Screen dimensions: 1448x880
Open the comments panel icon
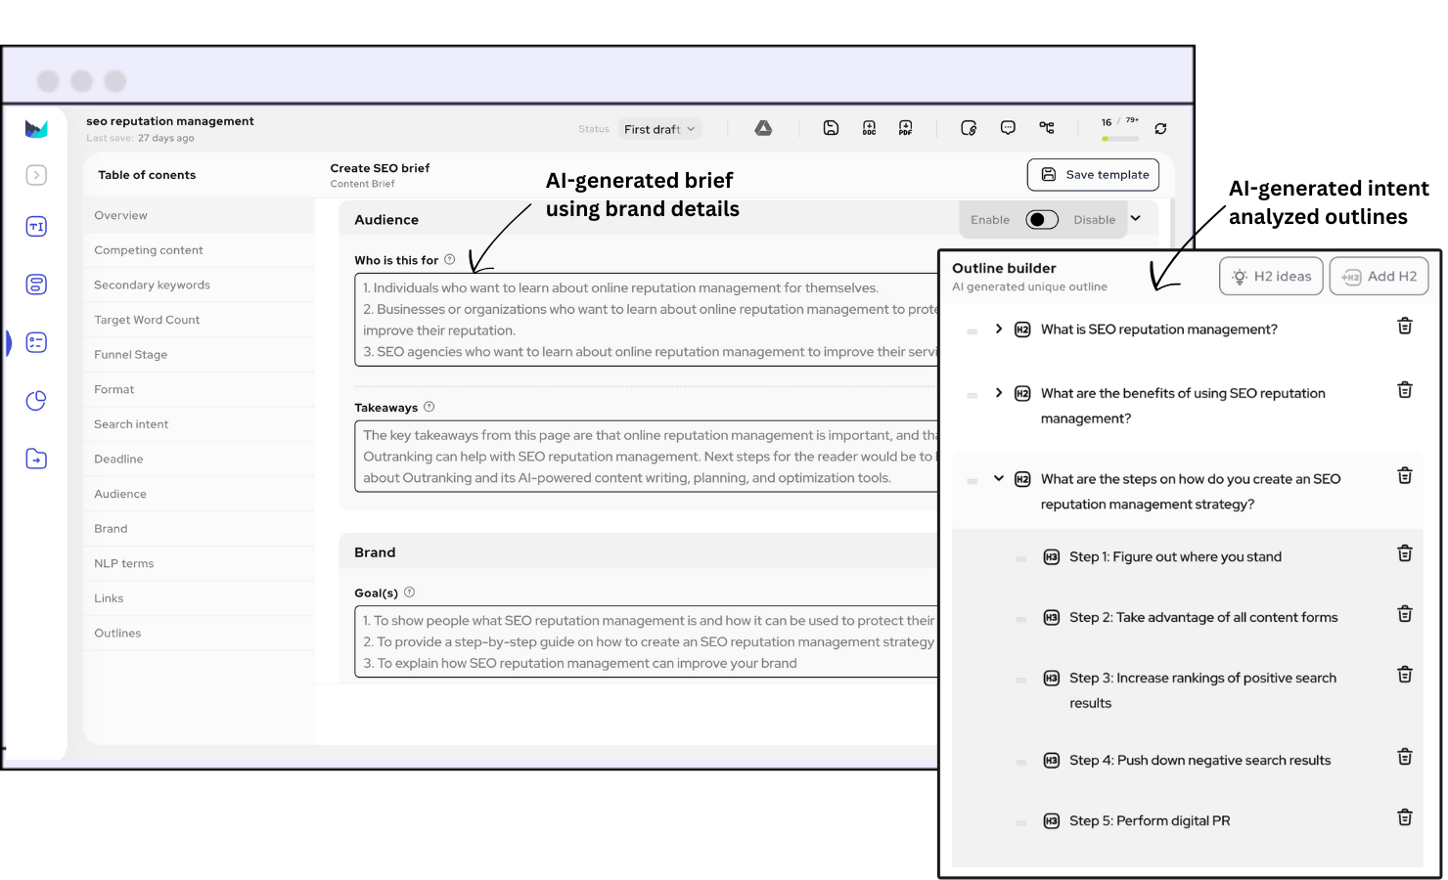[x=1008, y=127]
